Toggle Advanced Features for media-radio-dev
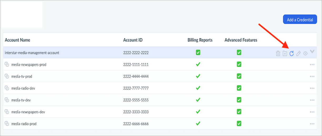Screen dimensions: 322x136 pyautogui.click(x=239, y=88)
